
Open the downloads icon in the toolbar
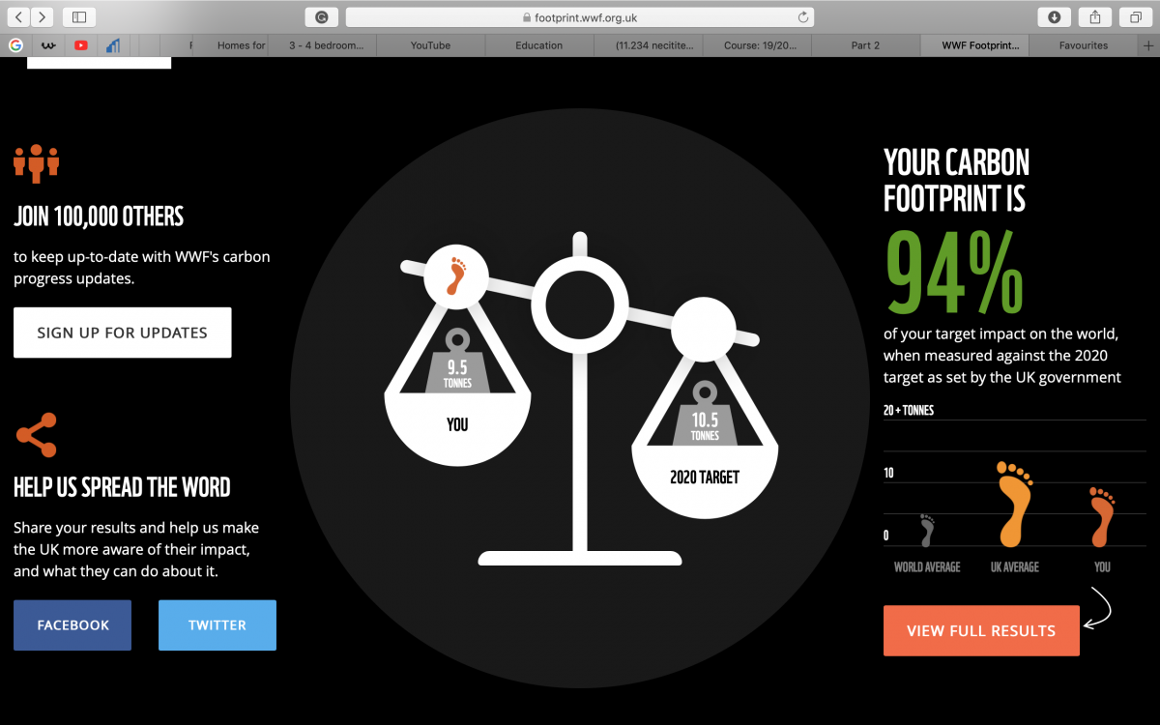point(1054,16)
